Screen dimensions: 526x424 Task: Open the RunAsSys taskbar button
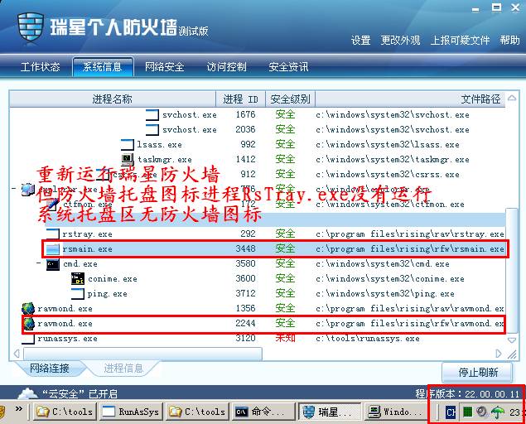[131, 412]
